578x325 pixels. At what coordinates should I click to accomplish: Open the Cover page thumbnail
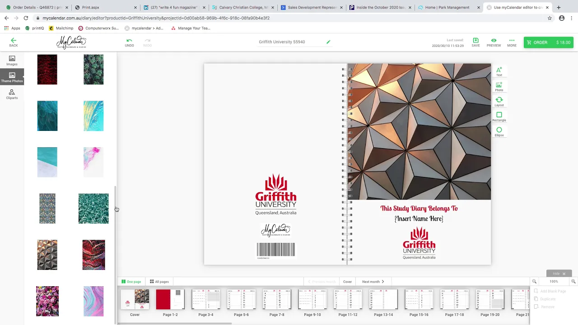135,300
